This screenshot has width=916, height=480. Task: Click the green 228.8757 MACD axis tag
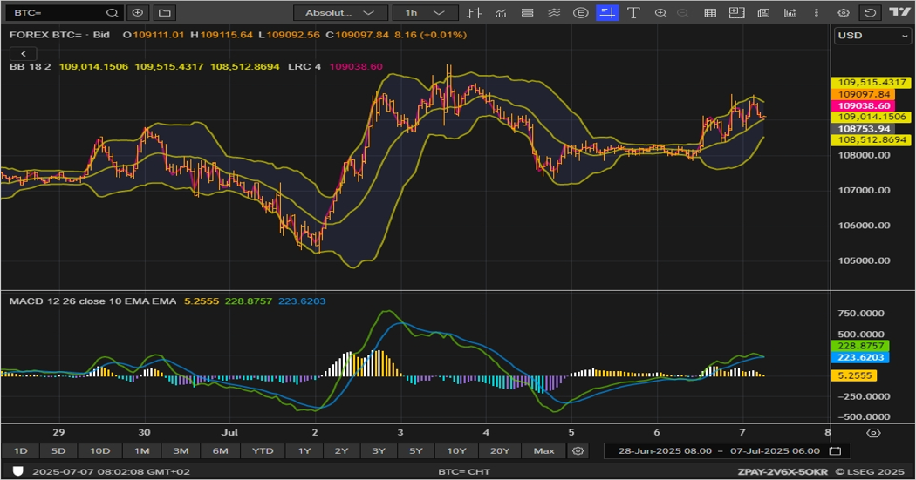(860, 345)
